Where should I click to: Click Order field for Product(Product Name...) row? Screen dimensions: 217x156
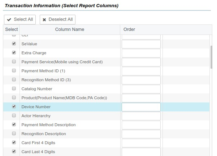pyautogui.click(x=141, y=98)
